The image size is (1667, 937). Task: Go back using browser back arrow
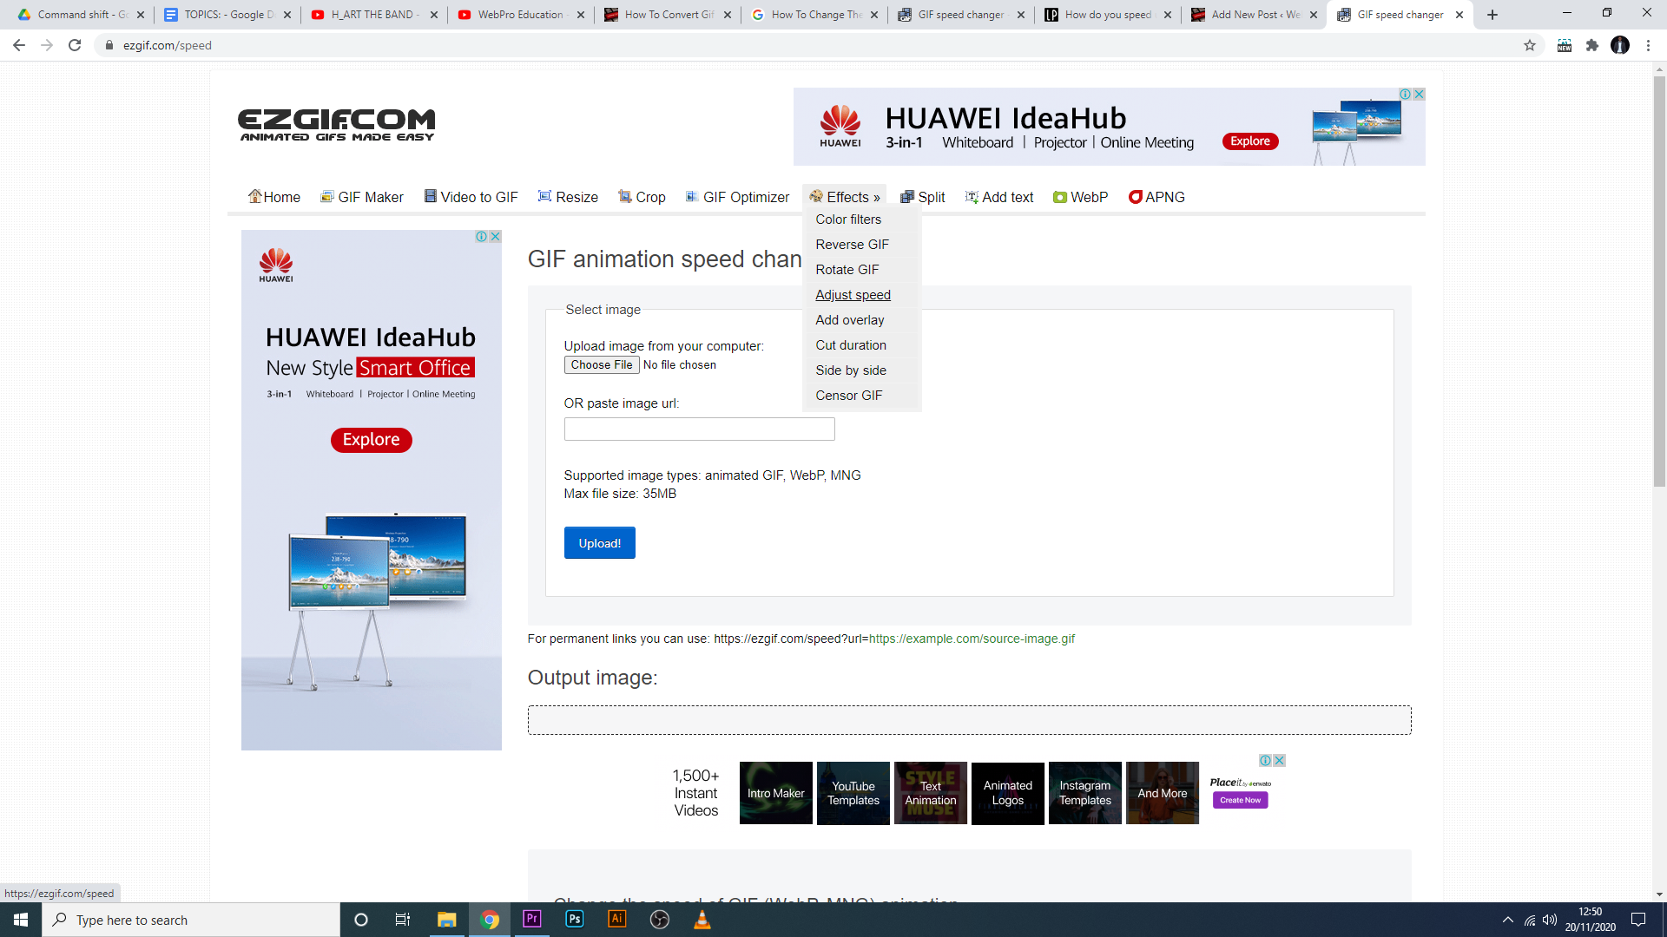19,45
